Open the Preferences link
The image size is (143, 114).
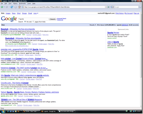pyautogui.click(x=60, y=20)
